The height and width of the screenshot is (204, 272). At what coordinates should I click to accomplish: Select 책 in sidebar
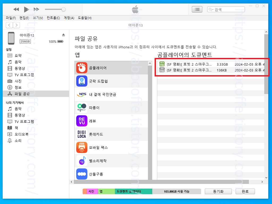(36, 128)
